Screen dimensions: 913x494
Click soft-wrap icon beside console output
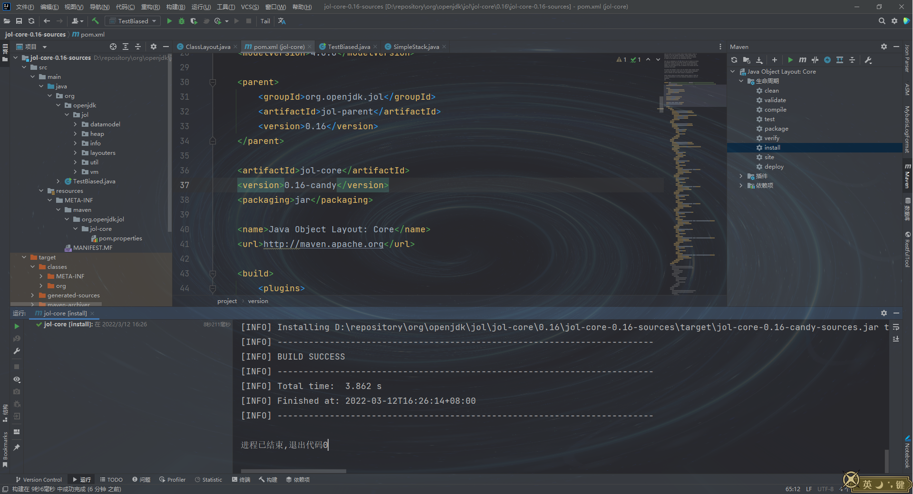coord(896,327)
